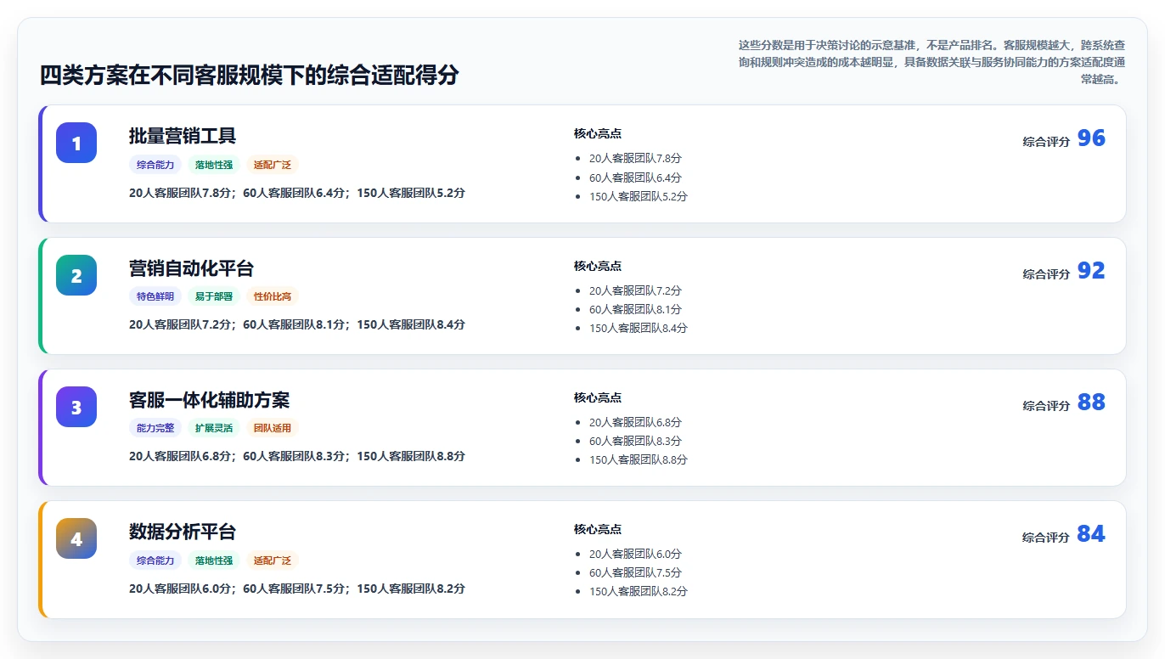The height and width of the screenshot is (659, 1165).
Task: Click 核心亮点 heading in 数据分析平台 card
Action: point(598,529)
